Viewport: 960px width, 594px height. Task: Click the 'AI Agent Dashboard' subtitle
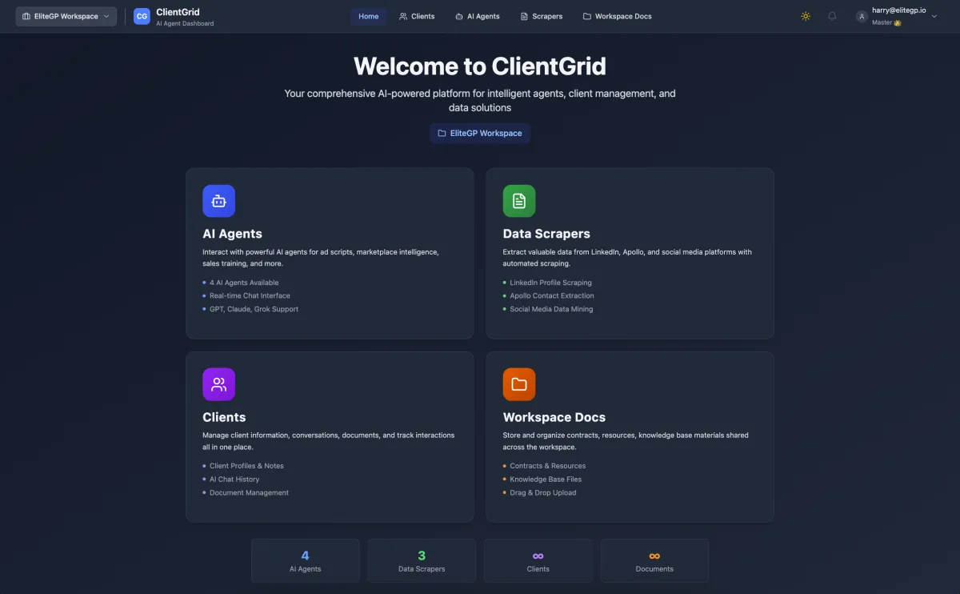point(185,23)
